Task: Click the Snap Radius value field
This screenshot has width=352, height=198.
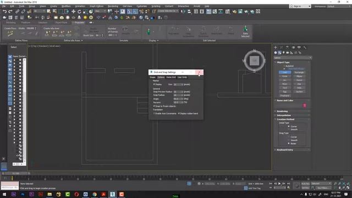Action: [178, 95]
